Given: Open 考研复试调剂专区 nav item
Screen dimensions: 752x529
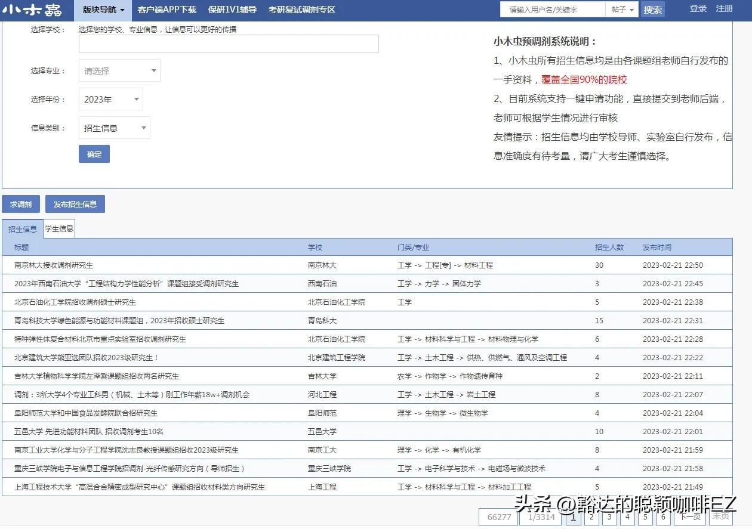Looking at the screenshot, I should [301, 10].
